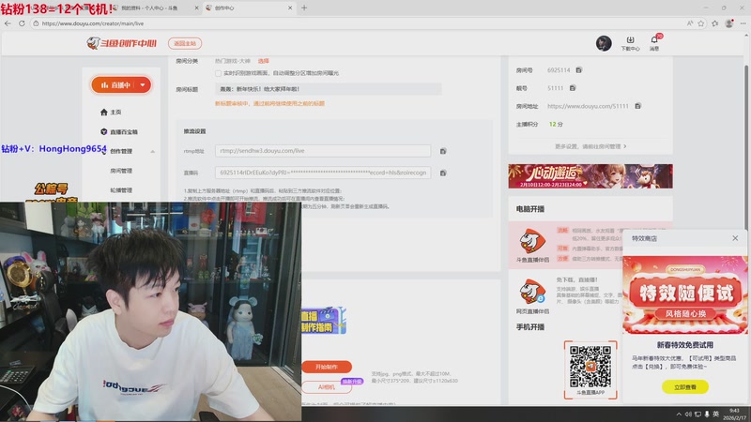Screen dimensions: 751x422
Task: Open the 消息 notification bell
Action: pyautogui.click(x=654, y=42)
